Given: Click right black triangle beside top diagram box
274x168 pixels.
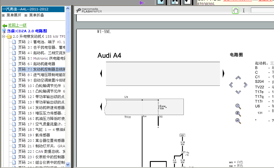Looking at the screenshot, I should [x=223, y=73].
